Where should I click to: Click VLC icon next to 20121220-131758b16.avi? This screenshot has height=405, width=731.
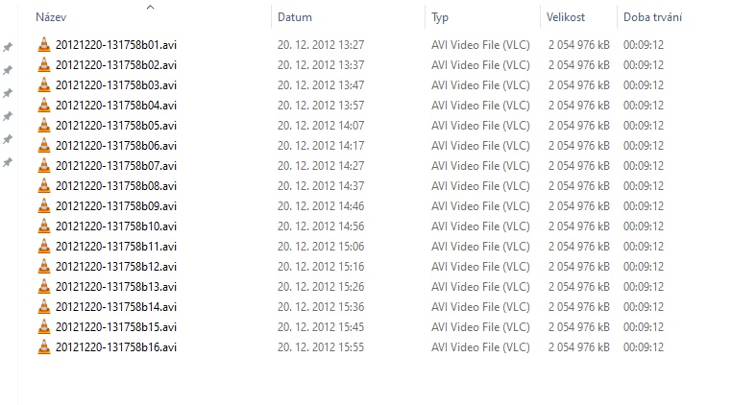pos(44,346)
